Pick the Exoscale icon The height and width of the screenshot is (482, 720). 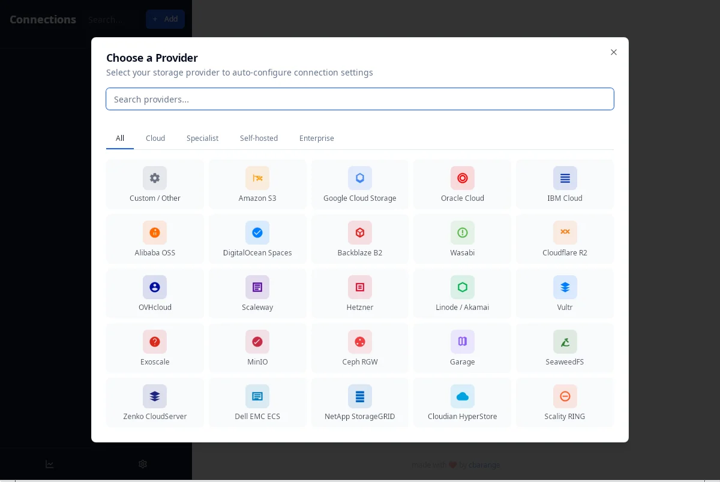coord(155,342)
